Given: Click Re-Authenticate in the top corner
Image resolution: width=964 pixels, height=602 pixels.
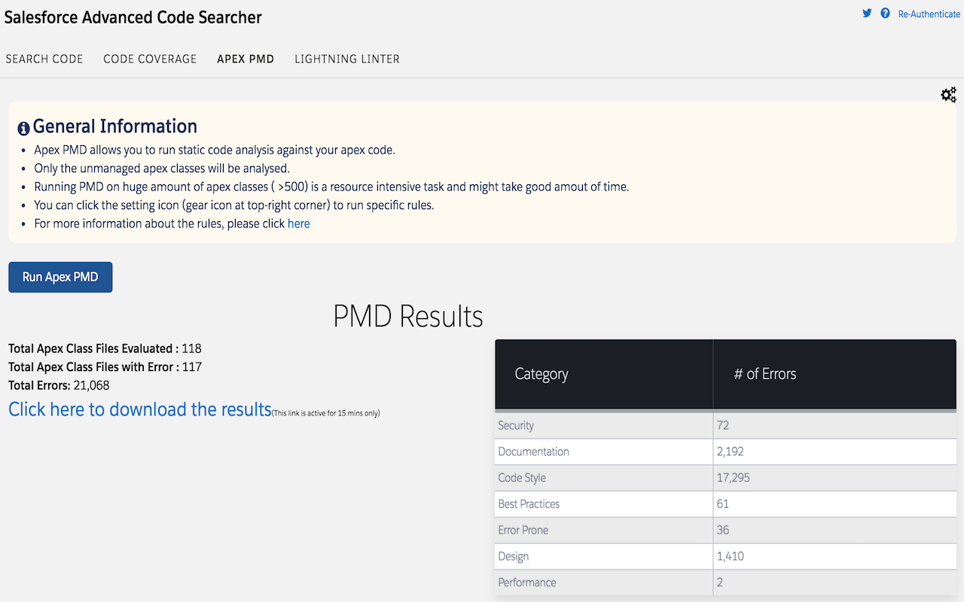Looking at the screenshot, I should pos(929,14).
